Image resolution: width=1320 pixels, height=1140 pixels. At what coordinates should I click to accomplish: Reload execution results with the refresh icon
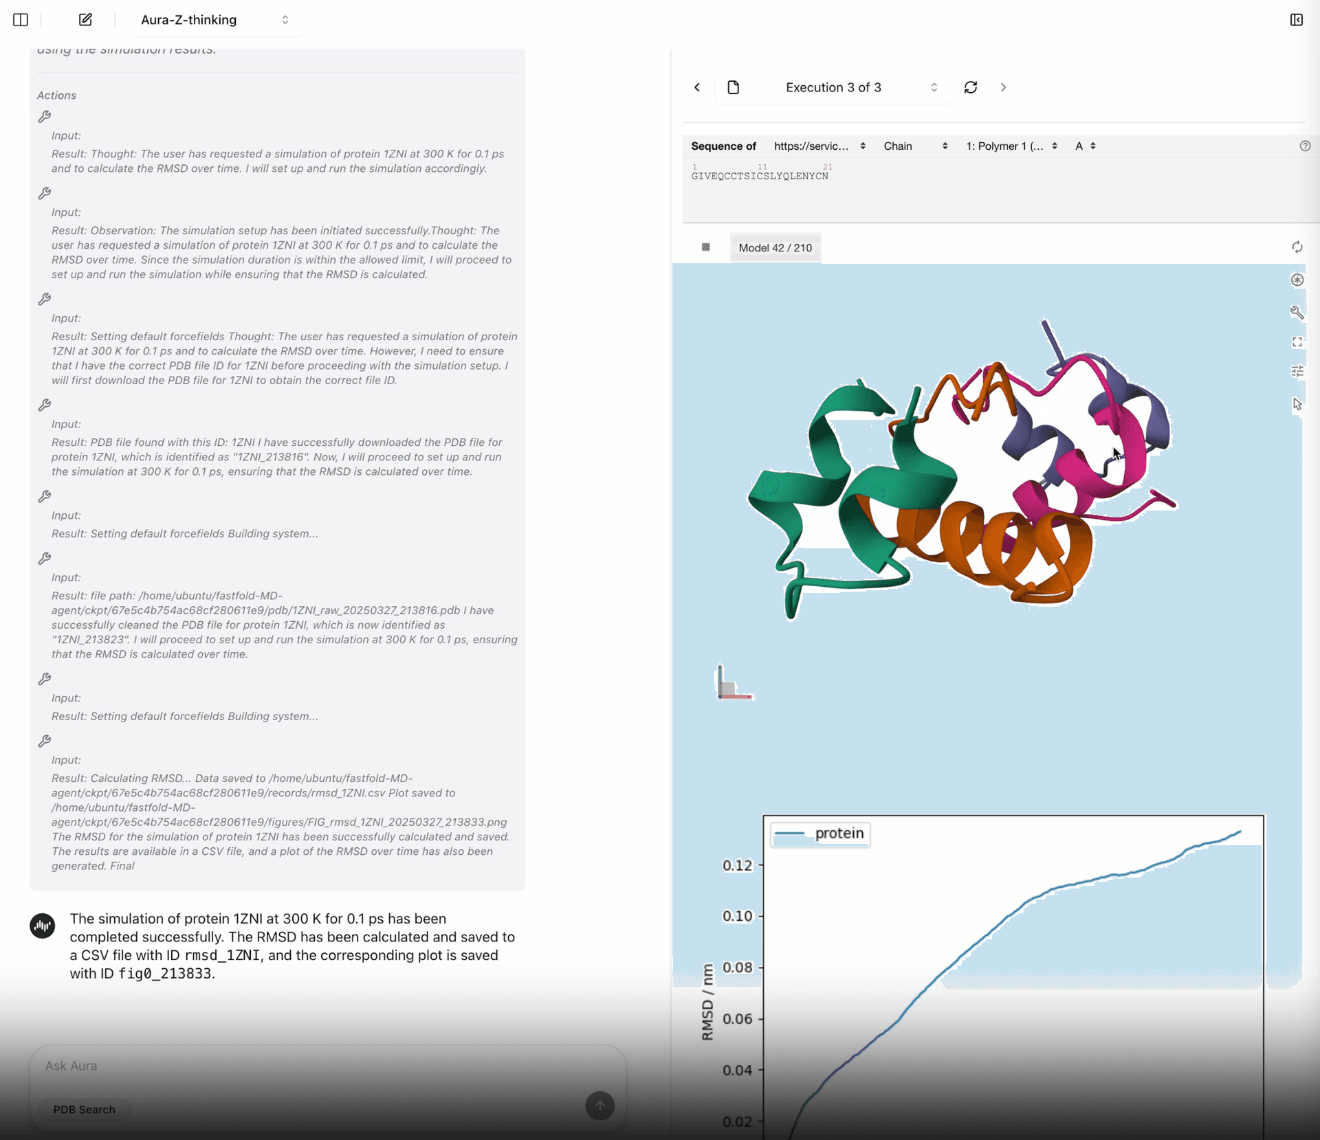click(x=970, y=87)
